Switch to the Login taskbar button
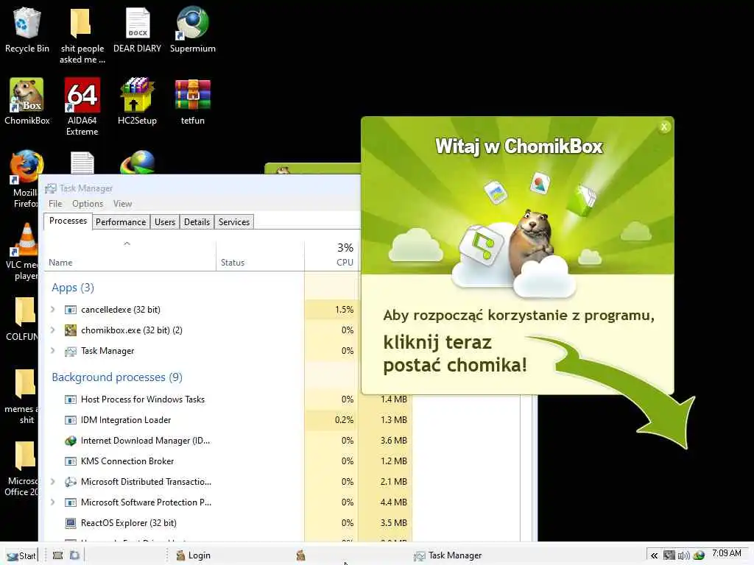754x565 pixels. click(x=194, y=555)
